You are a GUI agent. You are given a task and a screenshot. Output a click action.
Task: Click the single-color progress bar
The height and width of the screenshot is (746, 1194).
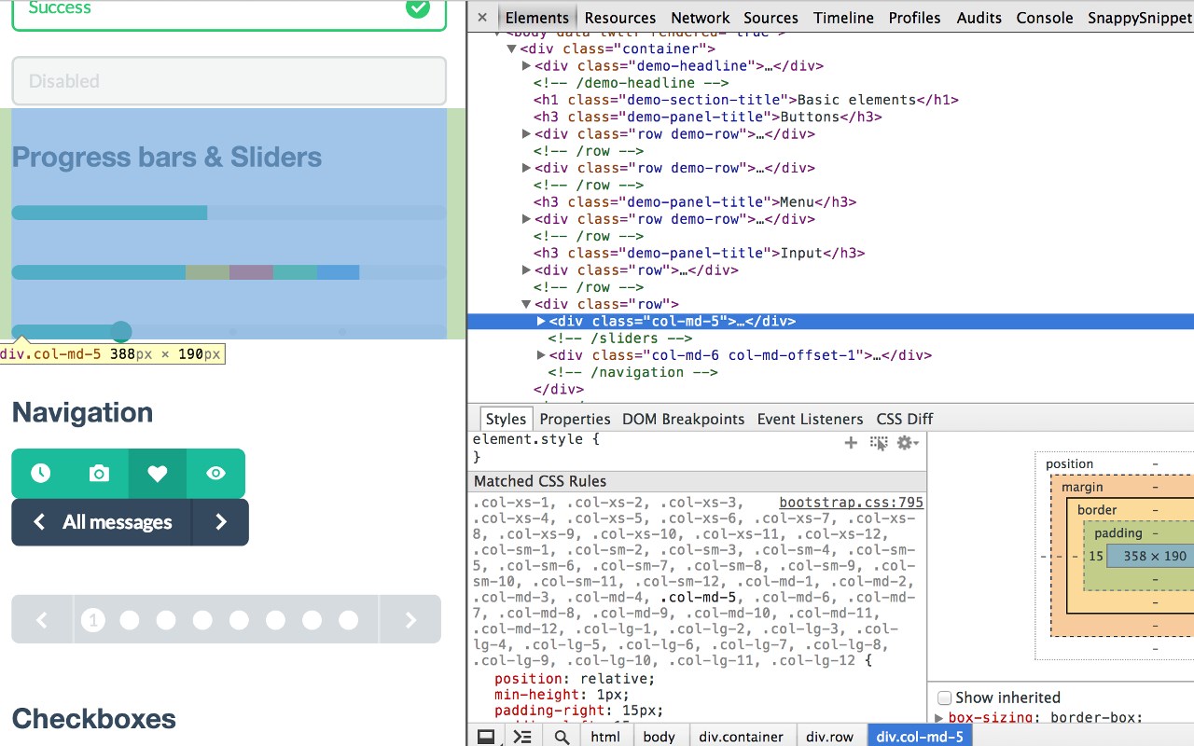pos(229,213)
